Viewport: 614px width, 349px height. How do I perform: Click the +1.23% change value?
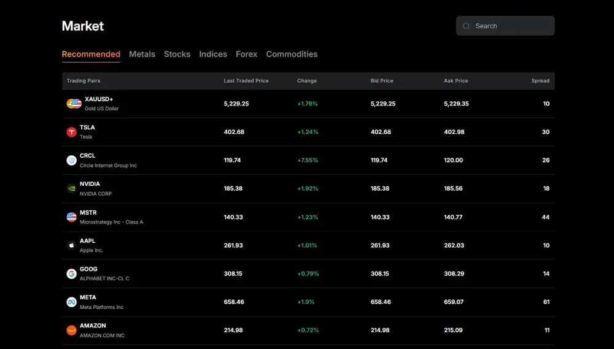[308, 217]
